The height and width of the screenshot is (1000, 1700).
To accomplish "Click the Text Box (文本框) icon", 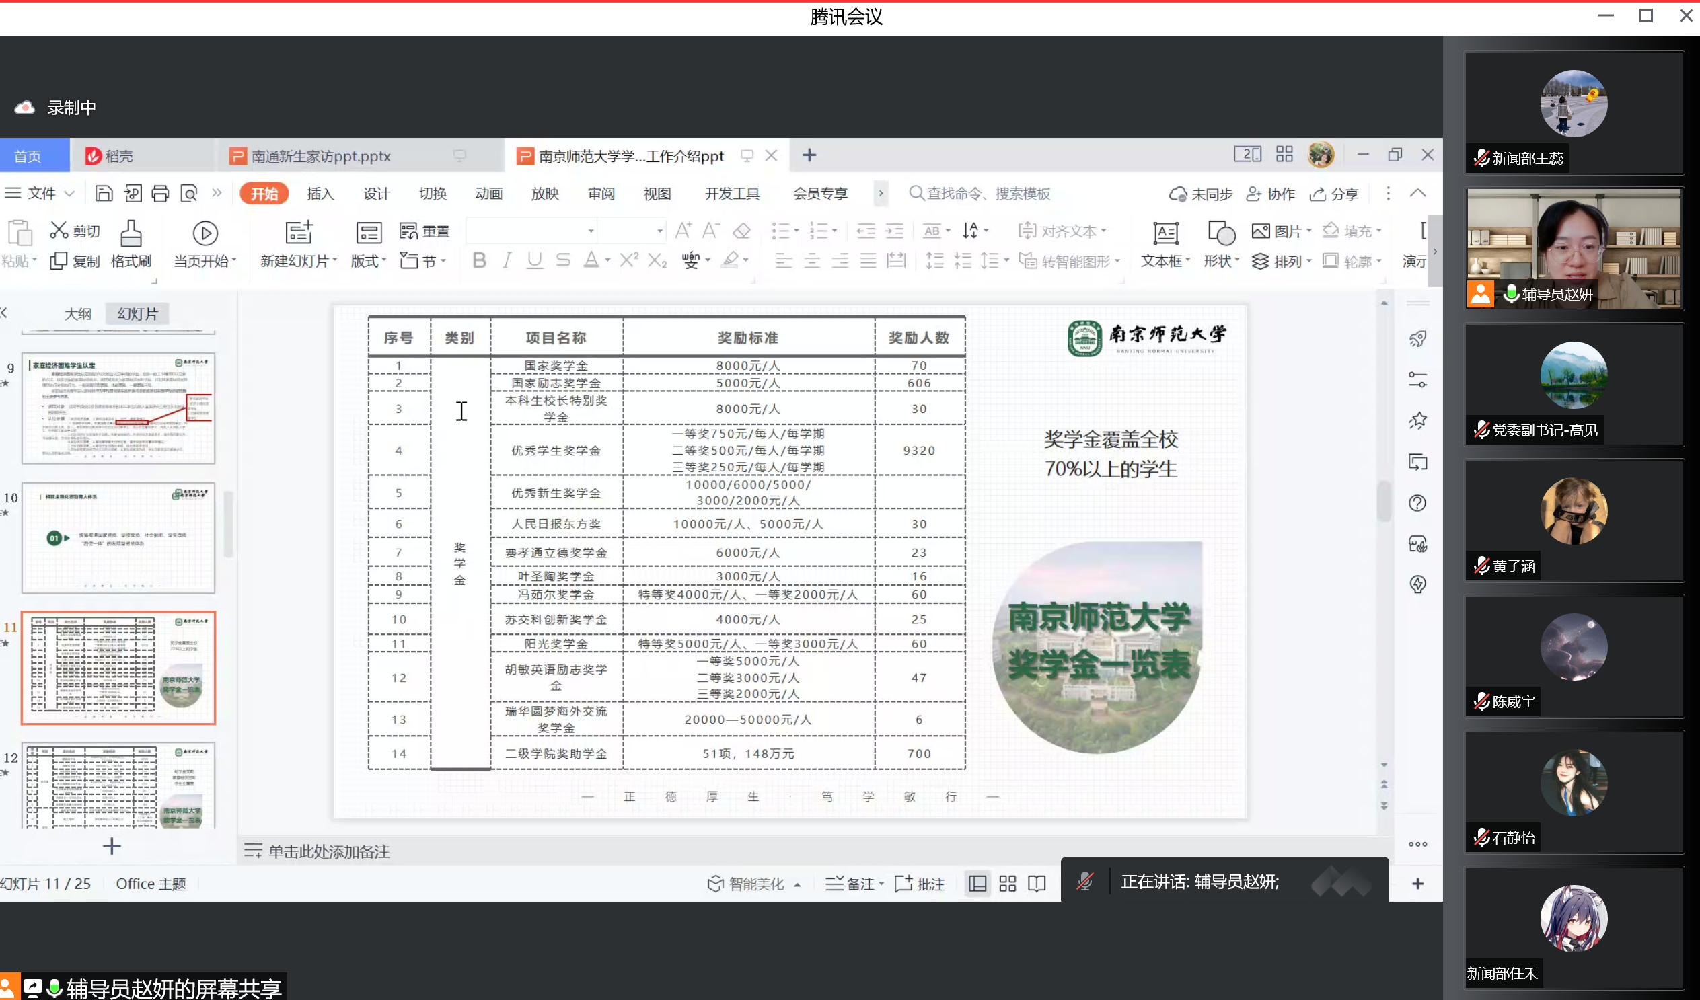I will (x=1165, y=234).
